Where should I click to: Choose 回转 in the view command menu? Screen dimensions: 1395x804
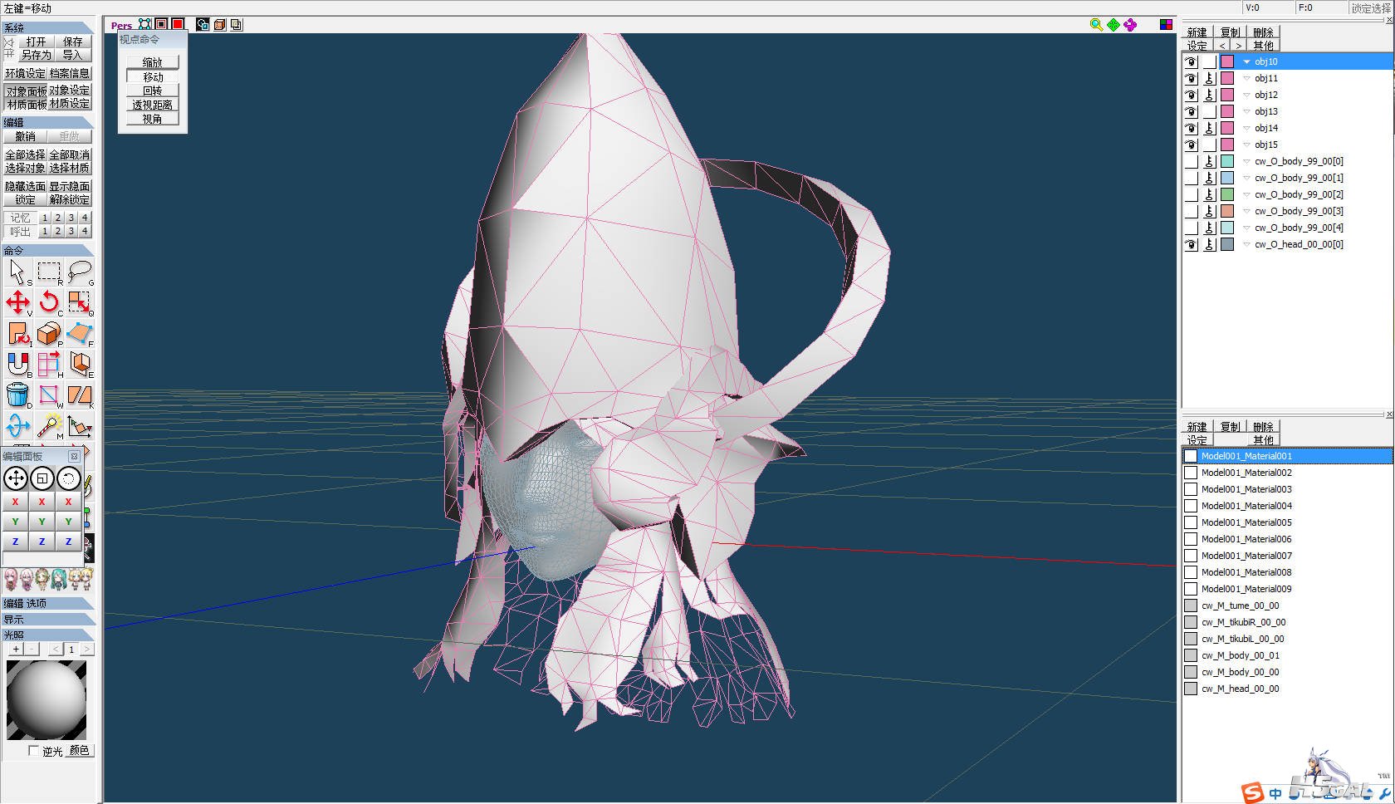153,91
